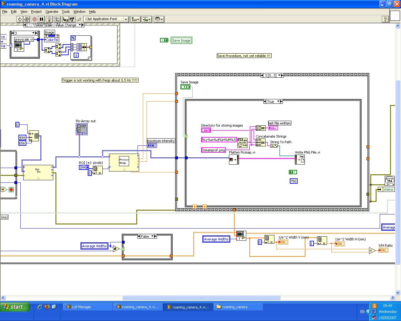Image resolution: width=401 pixels, height=321 pixels.
Task: Select the Error handler node
Action: tap(389, 181)
